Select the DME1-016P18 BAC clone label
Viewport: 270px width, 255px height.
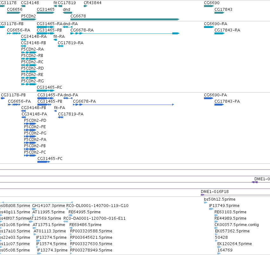[x=215, y=191]
